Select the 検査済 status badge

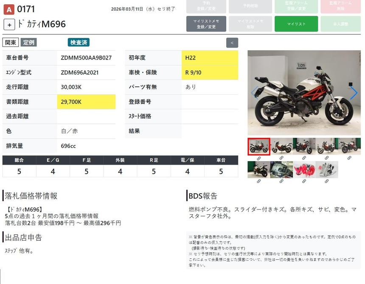[x=79, y=43]
